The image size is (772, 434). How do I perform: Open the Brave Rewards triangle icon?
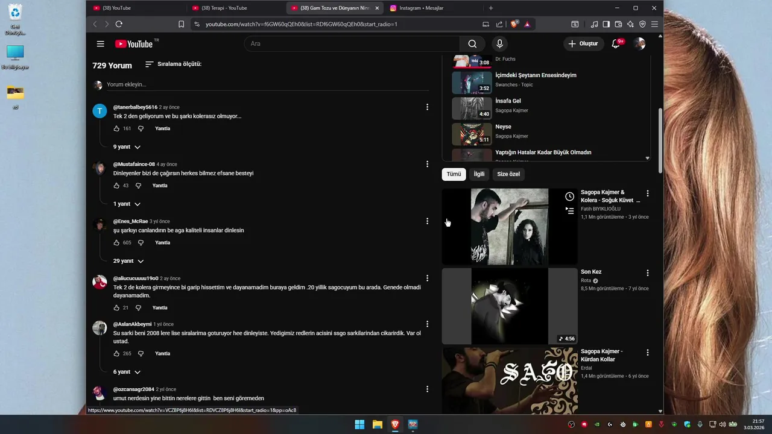(x=527, y=24)
